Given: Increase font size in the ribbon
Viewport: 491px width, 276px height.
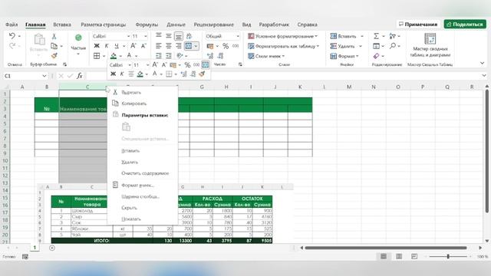Looking at the screenshot, I should pos(133,46).
